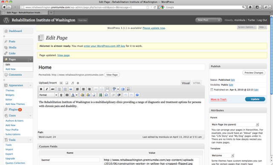The width and height of the screenshot is (273, 165).
Task: Click the Add Audio upload icon
Action: pos(72,83)
